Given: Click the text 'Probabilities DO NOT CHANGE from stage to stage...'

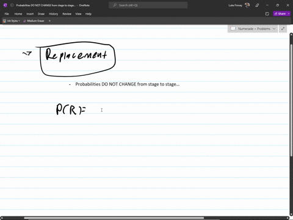Looking at the screenshot, I should click(128, 84).
